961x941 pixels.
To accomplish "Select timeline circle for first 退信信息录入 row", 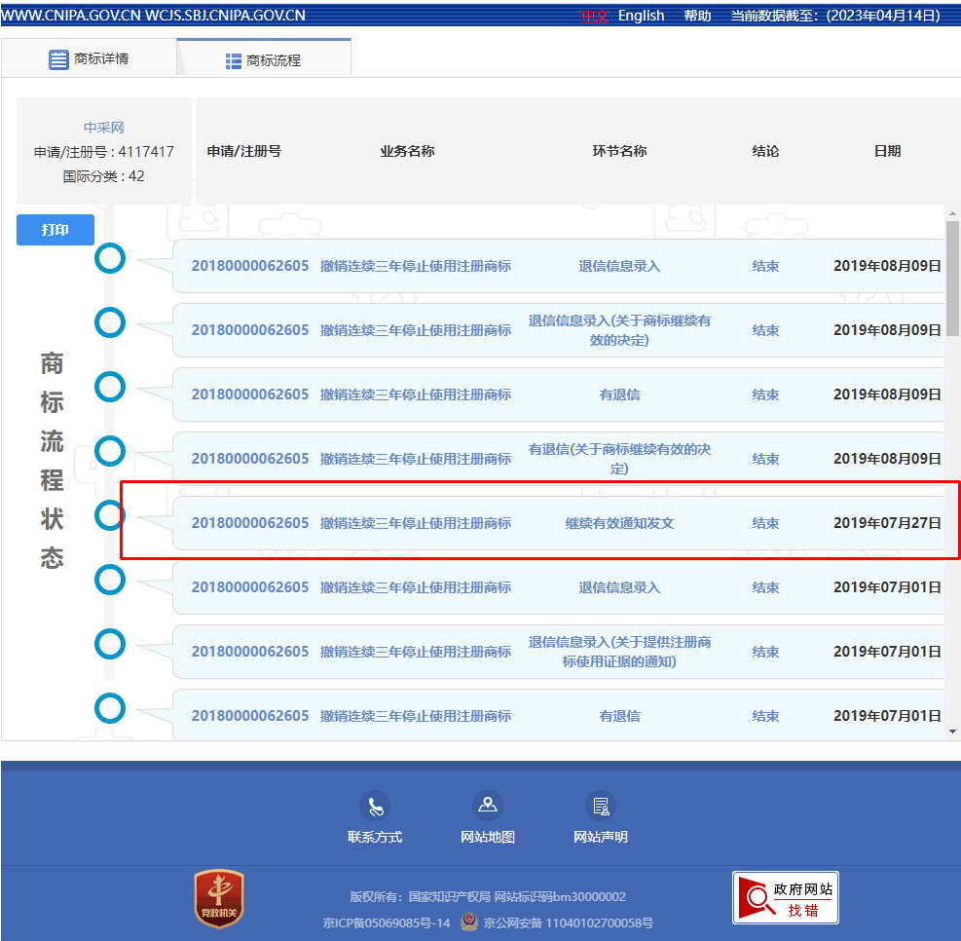I will [x=110, y=258].
